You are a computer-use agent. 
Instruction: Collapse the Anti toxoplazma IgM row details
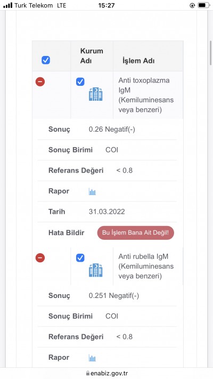40,82
